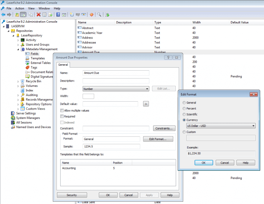Open System Managers in the tree

[28, 118]
